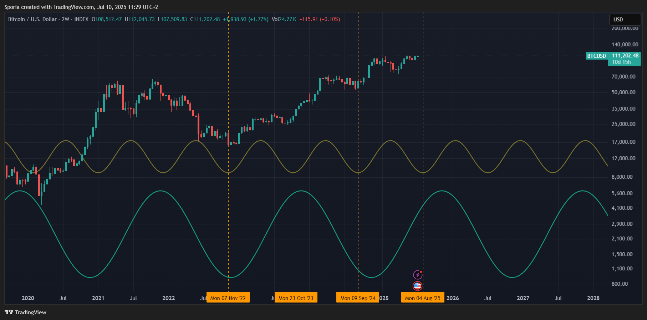Click the 4,100.00 price axis label

pyautogui.click(x=622, y=208)
